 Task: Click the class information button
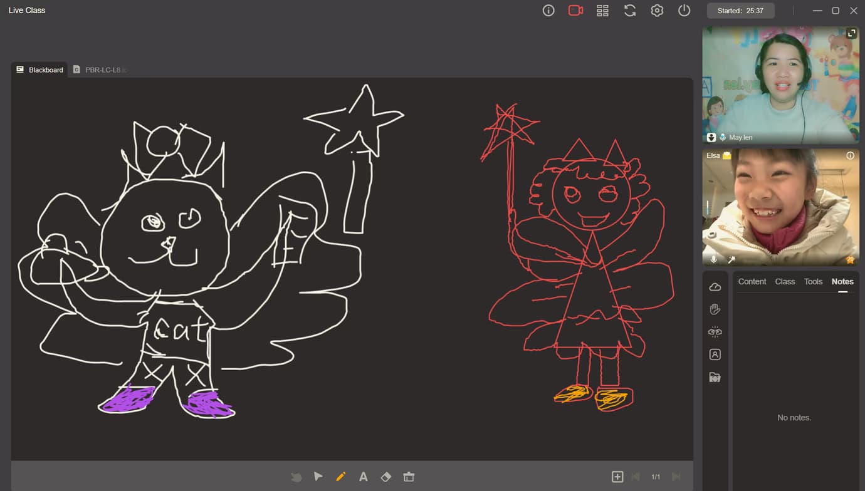pos(548,11)
